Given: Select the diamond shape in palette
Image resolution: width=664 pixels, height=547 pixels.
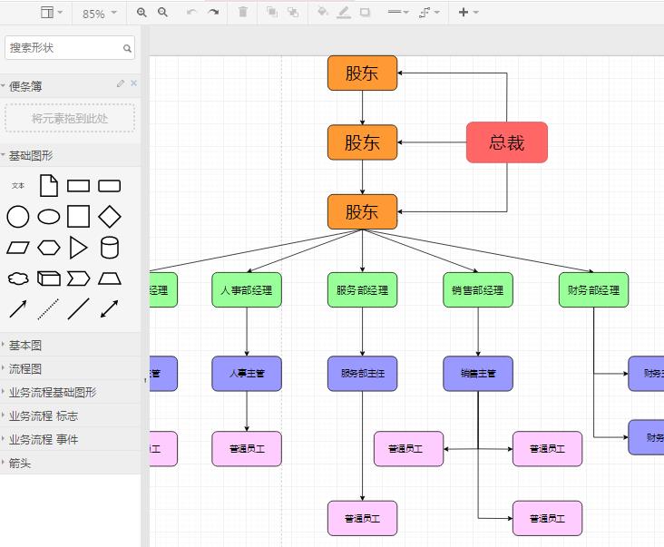Looking at the screenshot, I should click(109, 216).
